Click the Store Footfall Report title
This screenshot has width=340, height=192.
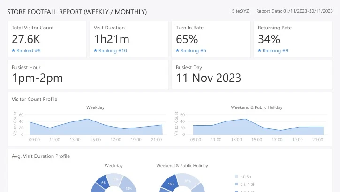click(77, 12)
